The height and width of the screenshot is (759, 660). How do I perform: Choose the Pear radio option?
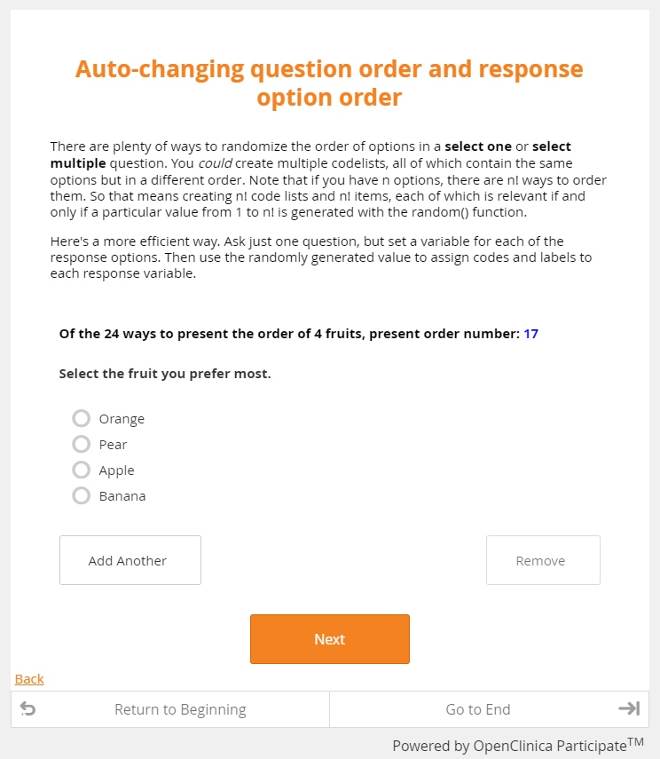(x=82, y=445)
